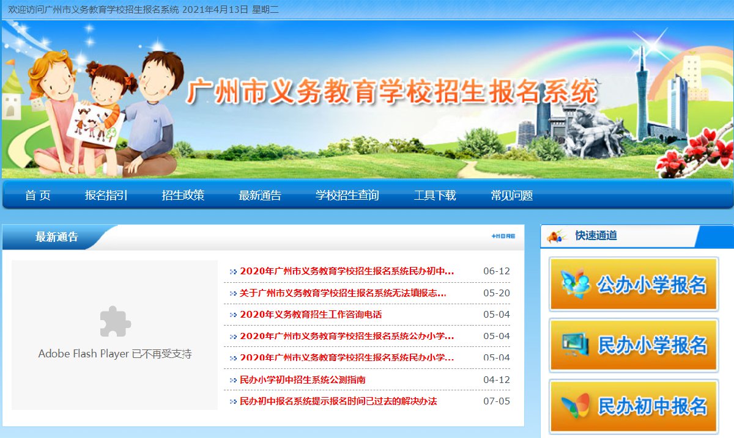Click the +MORE link for announcements
This screenshot has height=438, width=734.
[x=503, y=236]
